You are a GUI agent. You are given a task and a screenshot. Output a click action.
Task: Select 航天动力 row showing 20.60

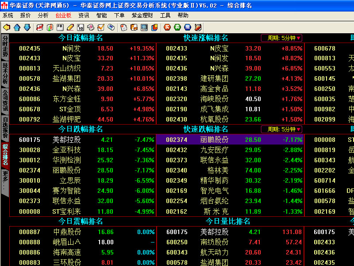coord(230,252)
